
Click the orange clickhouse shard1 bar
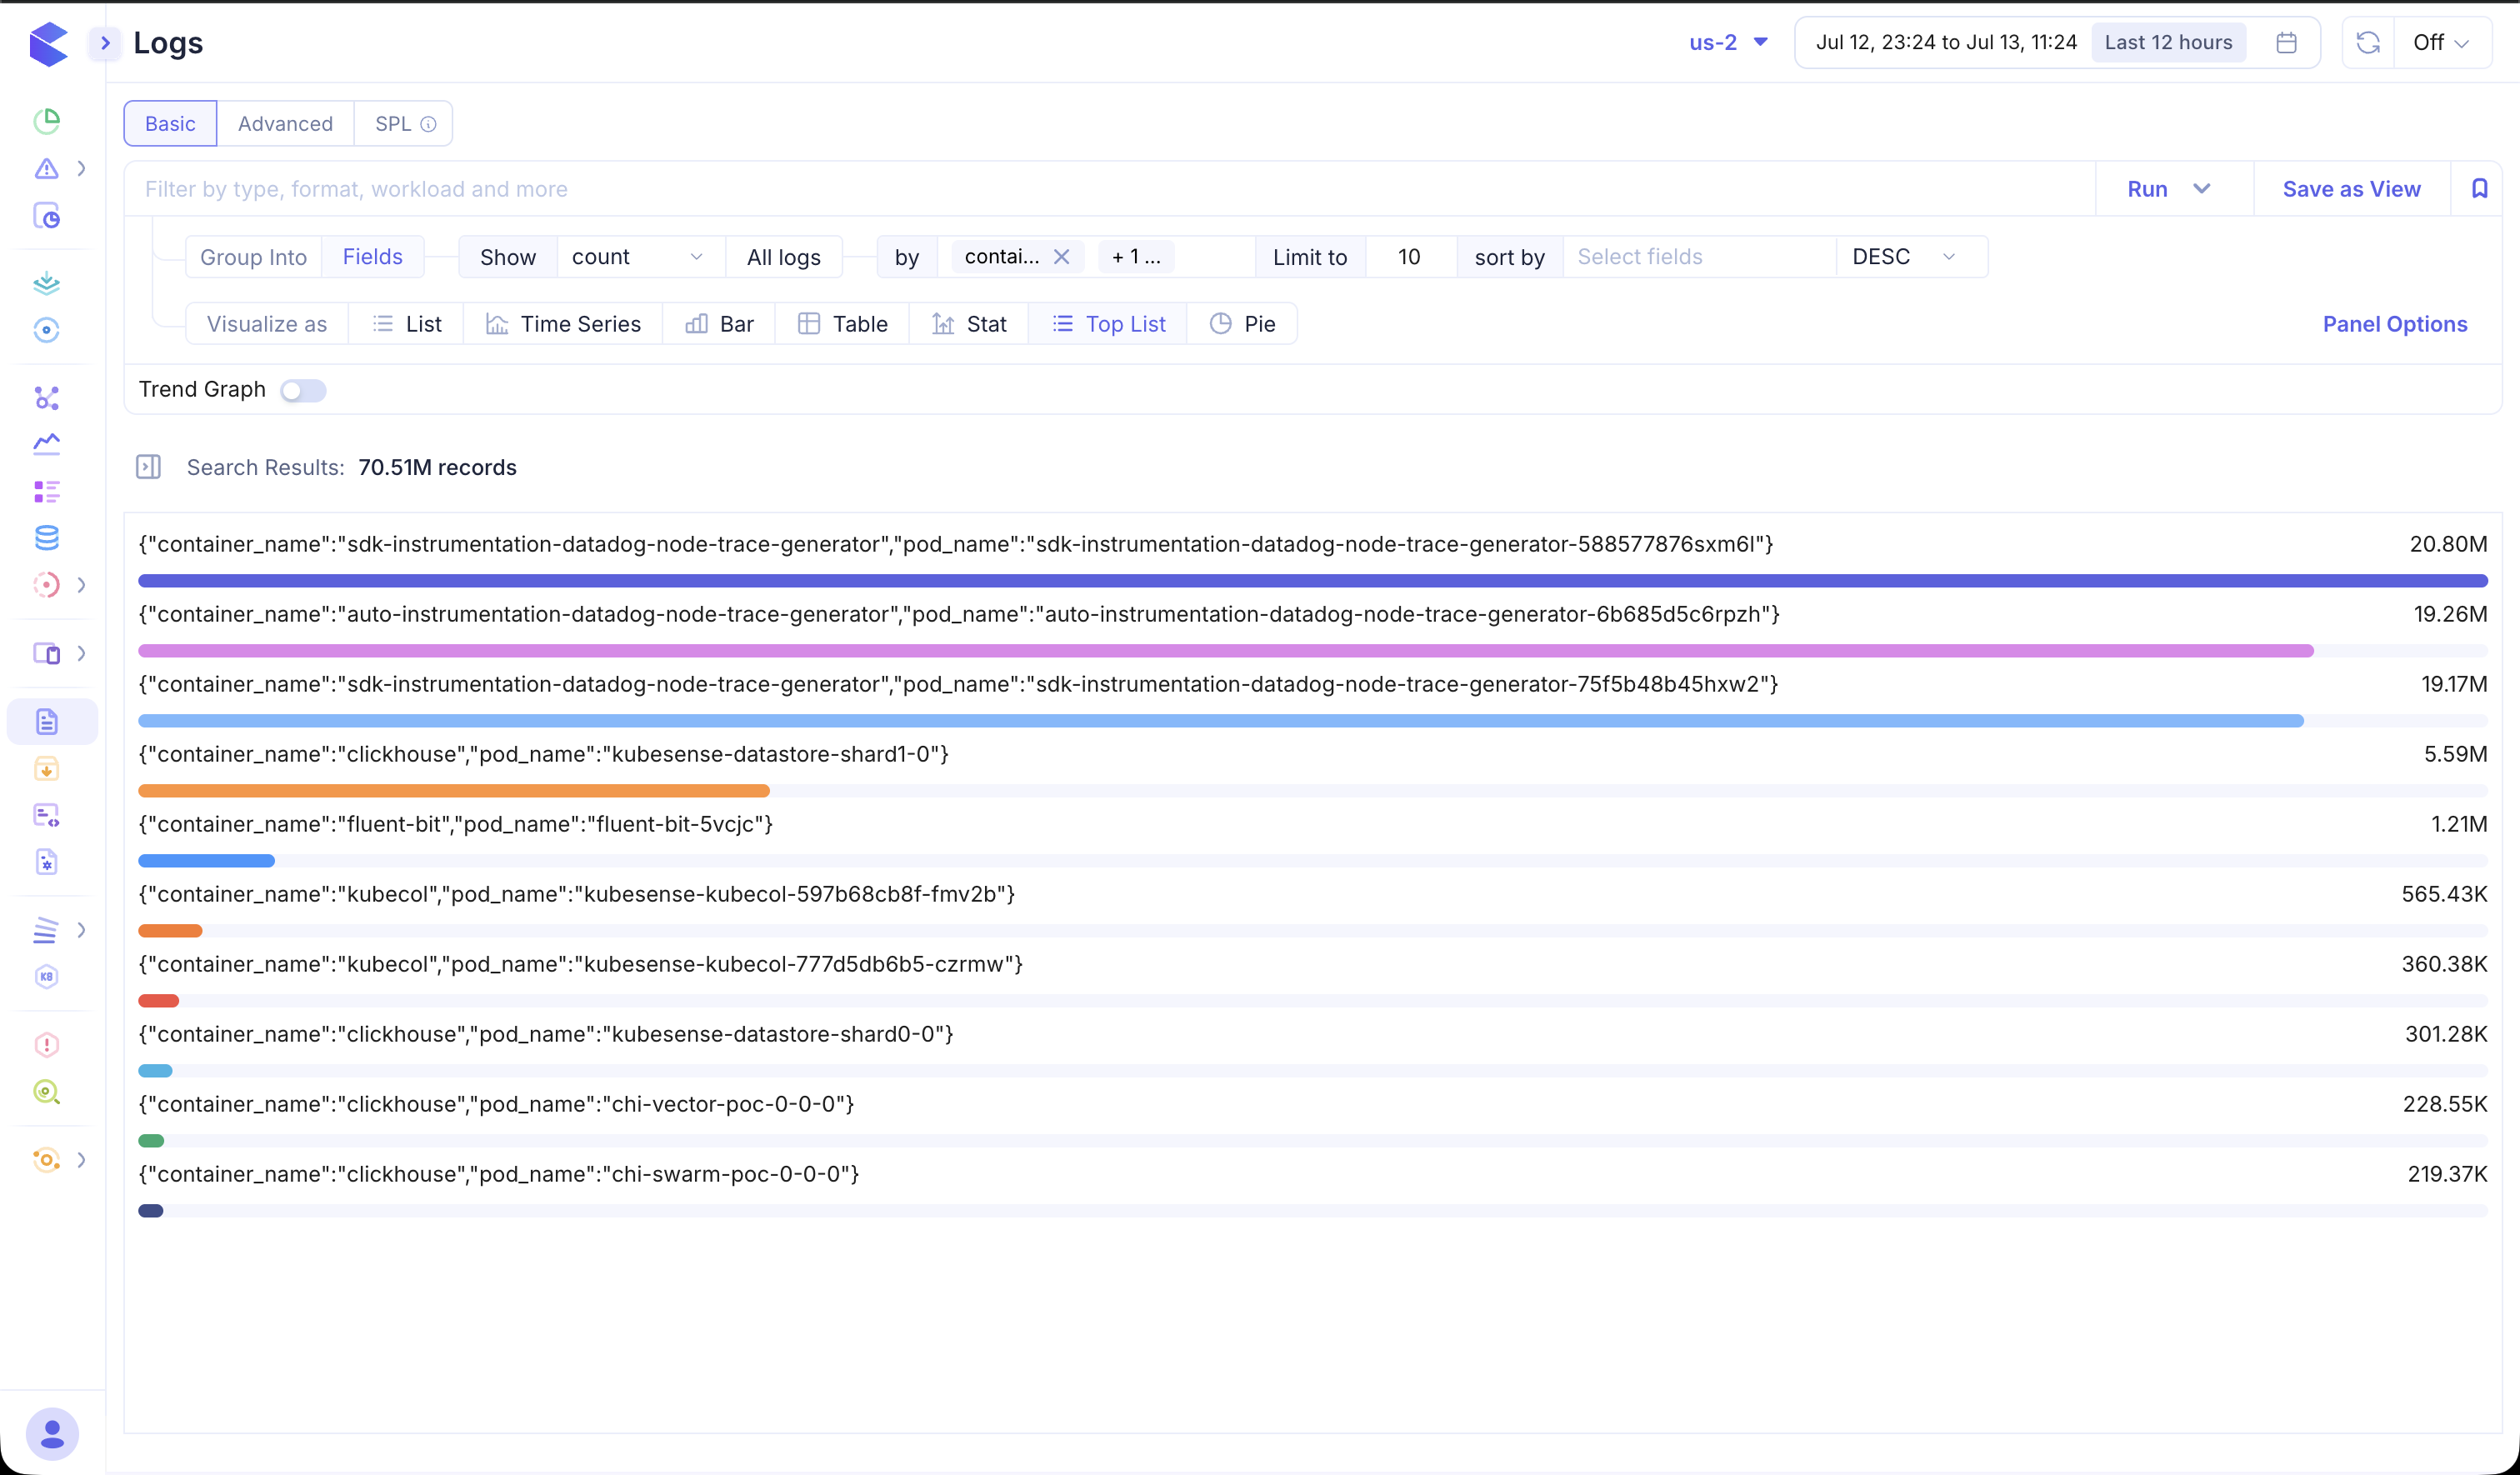[x=454, y=791]
